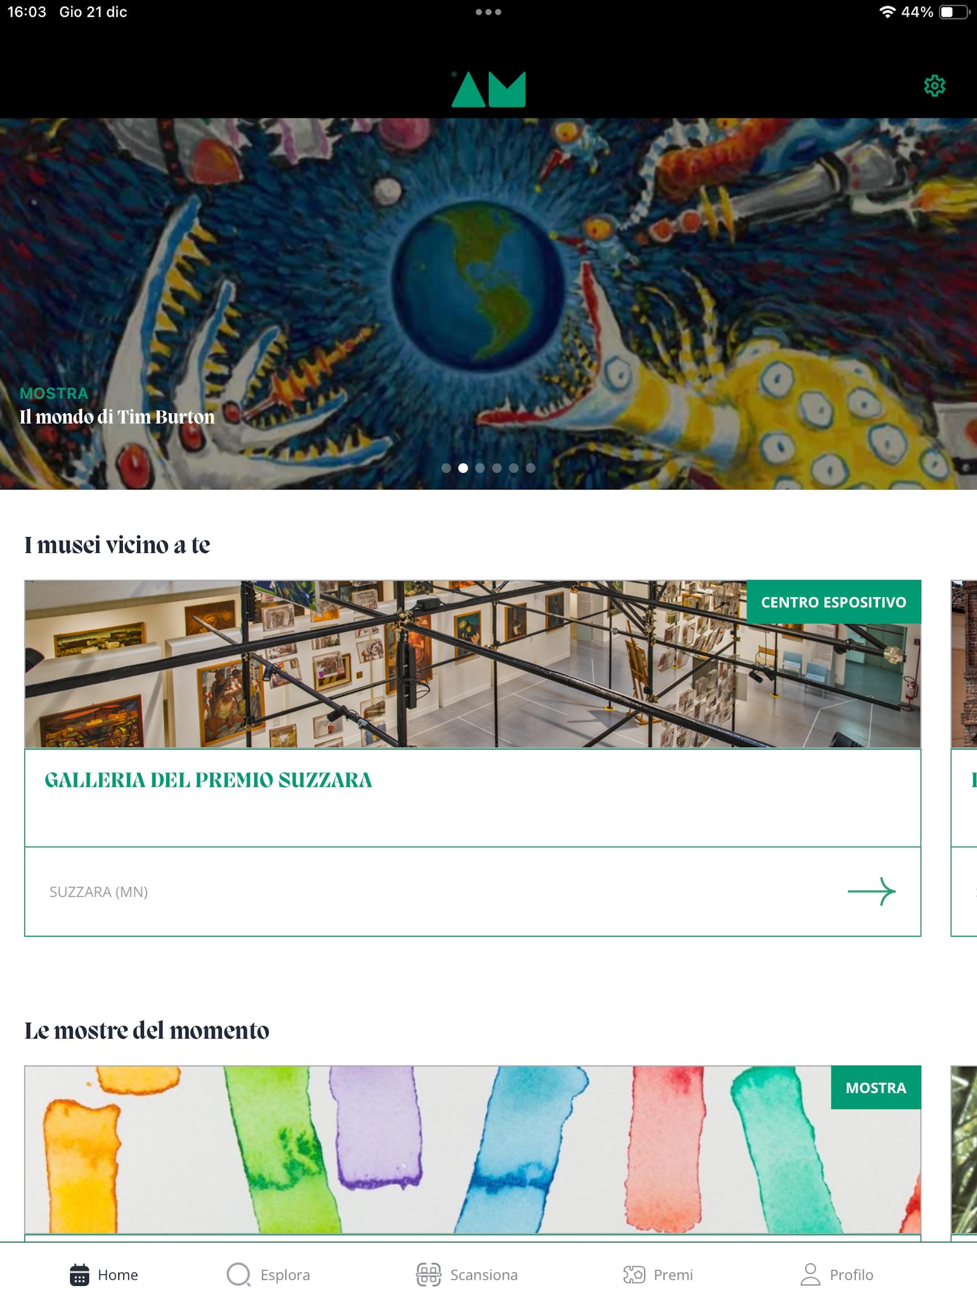
Task: Select the last carousel page dot
Action: point(530,468)
